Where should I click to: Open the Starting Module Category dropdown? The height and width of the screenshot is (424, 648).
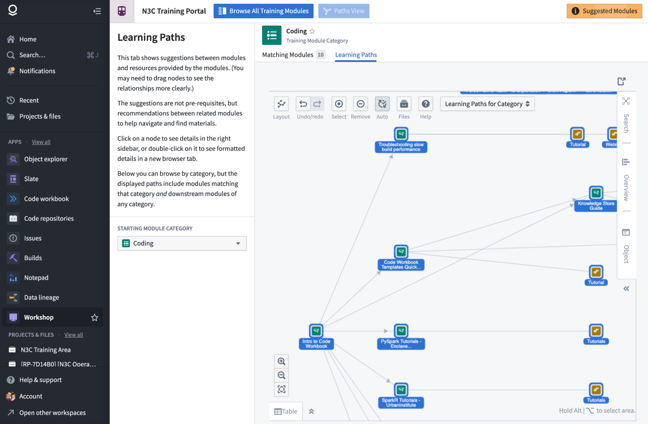pos(182,243)
